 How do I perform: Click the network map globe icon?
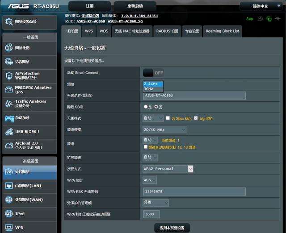(9, 48)
